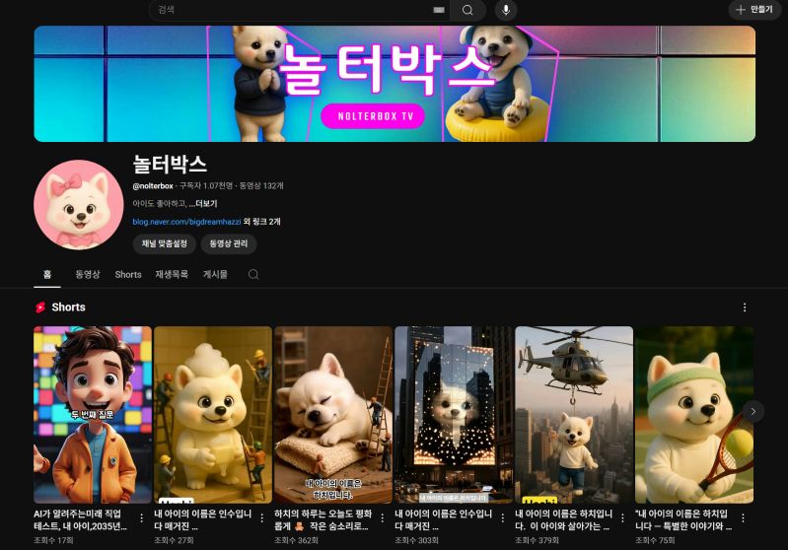
Task: Open blog.naver.com/bigdreamhazzi link
Action: point(186,222)
